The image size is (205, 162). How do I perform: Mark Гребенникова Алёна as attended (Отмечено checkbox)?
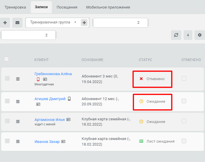click(184, 78)
